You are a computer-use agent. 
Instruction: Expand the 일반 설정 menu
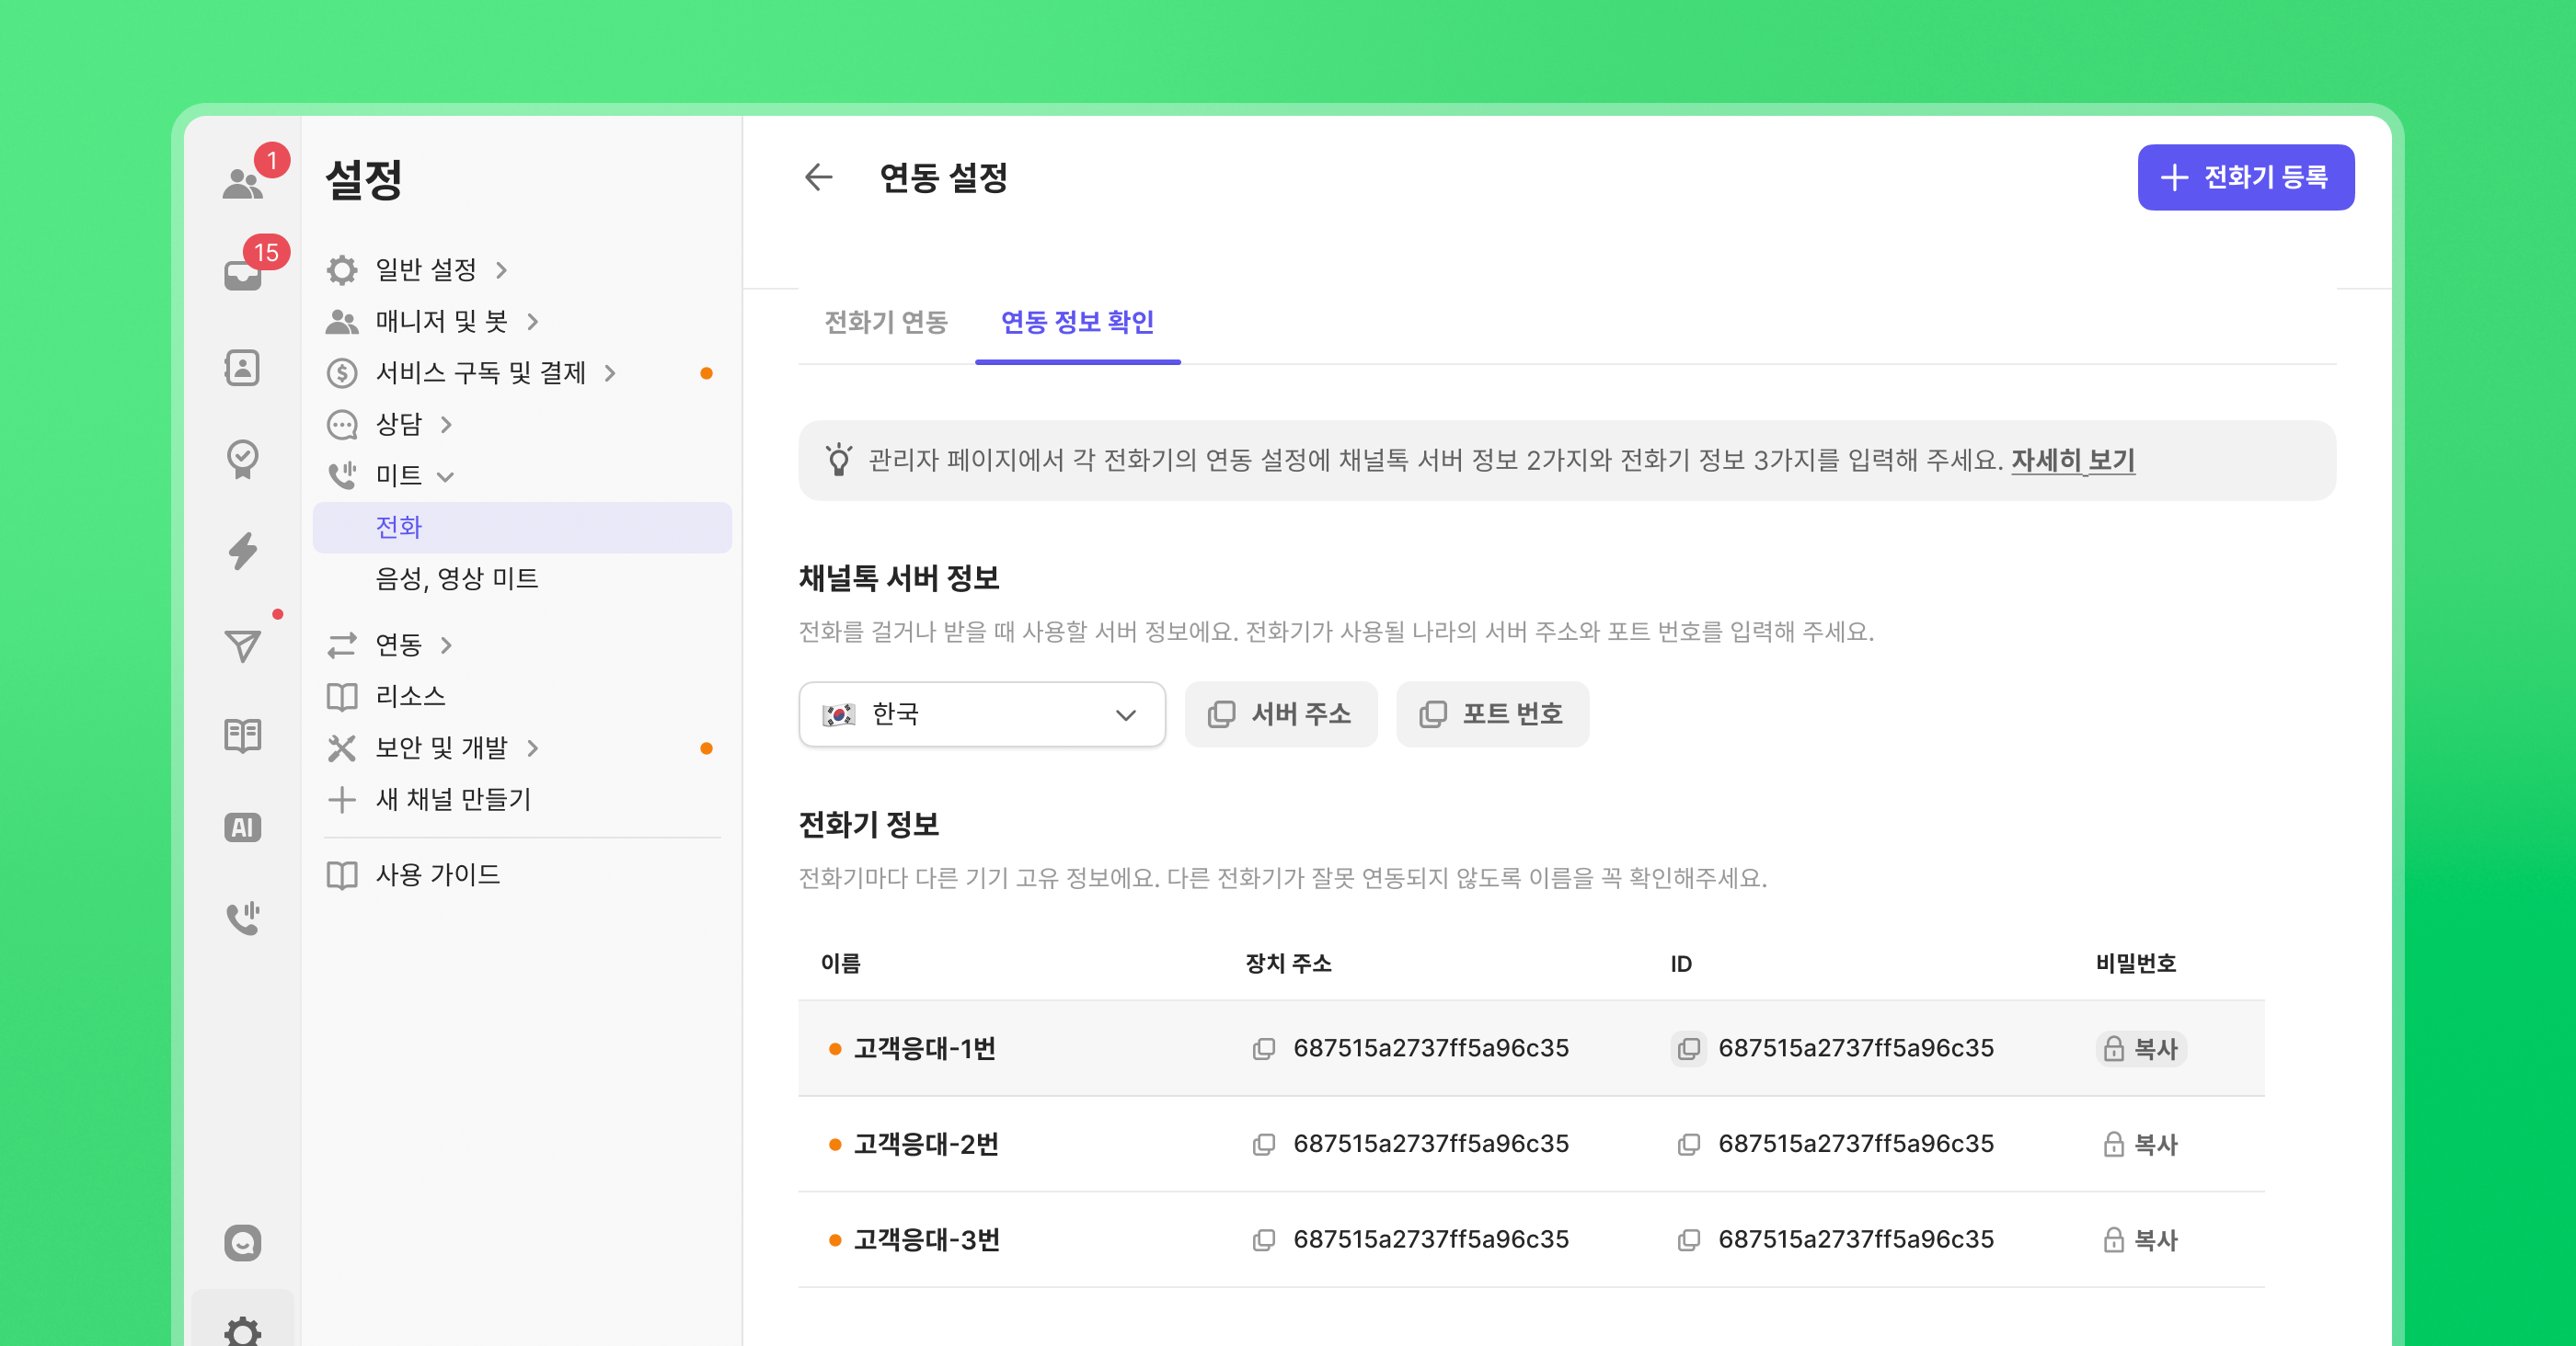coord(426,269)
